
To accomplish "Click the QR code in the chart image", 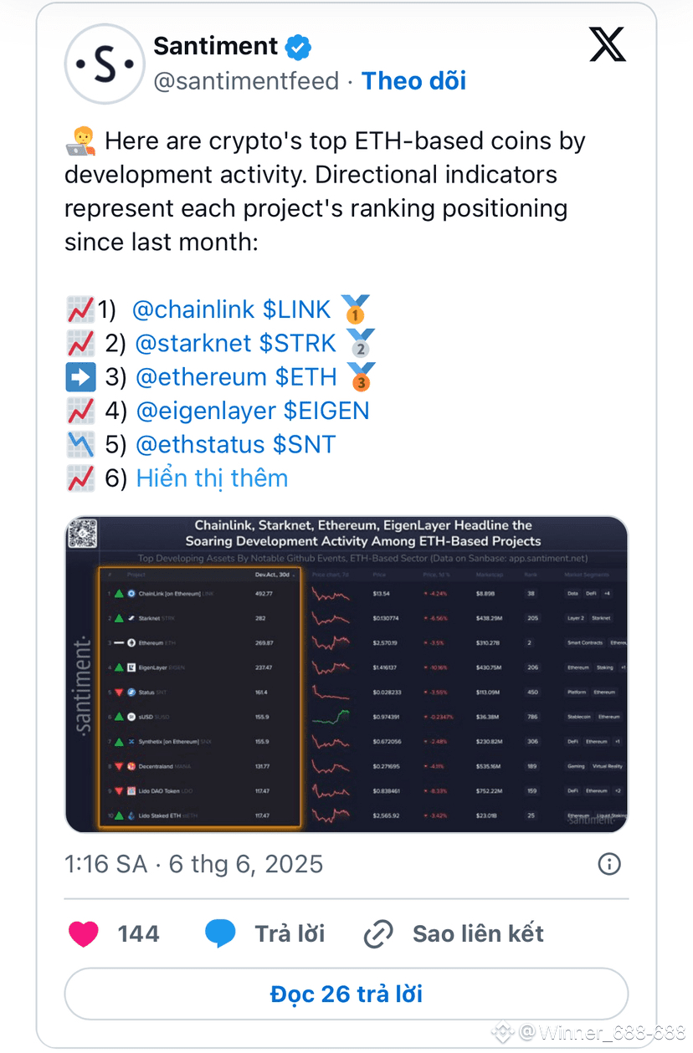I will (84, 533).
